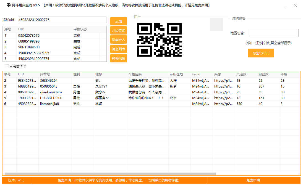Select UID 98631899500 row
Viewport: 303px width, 185px height.
54,47
